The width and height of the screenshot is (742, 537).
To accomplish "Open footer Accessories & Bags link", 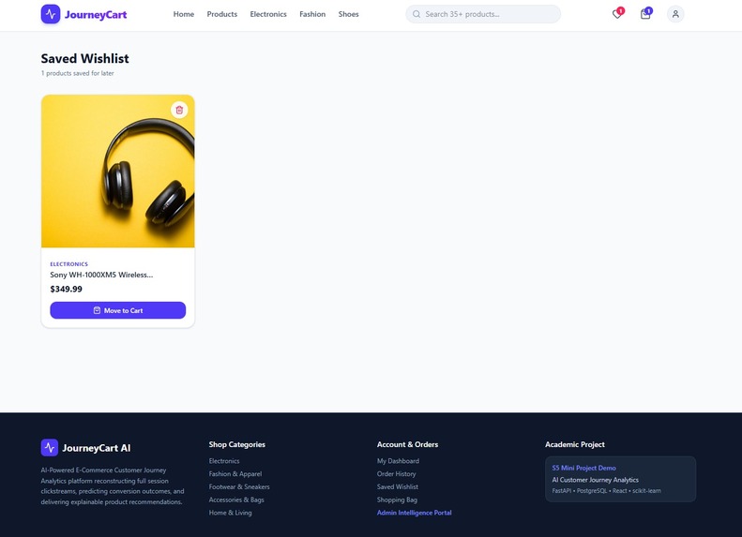I will tap(236, 500).
